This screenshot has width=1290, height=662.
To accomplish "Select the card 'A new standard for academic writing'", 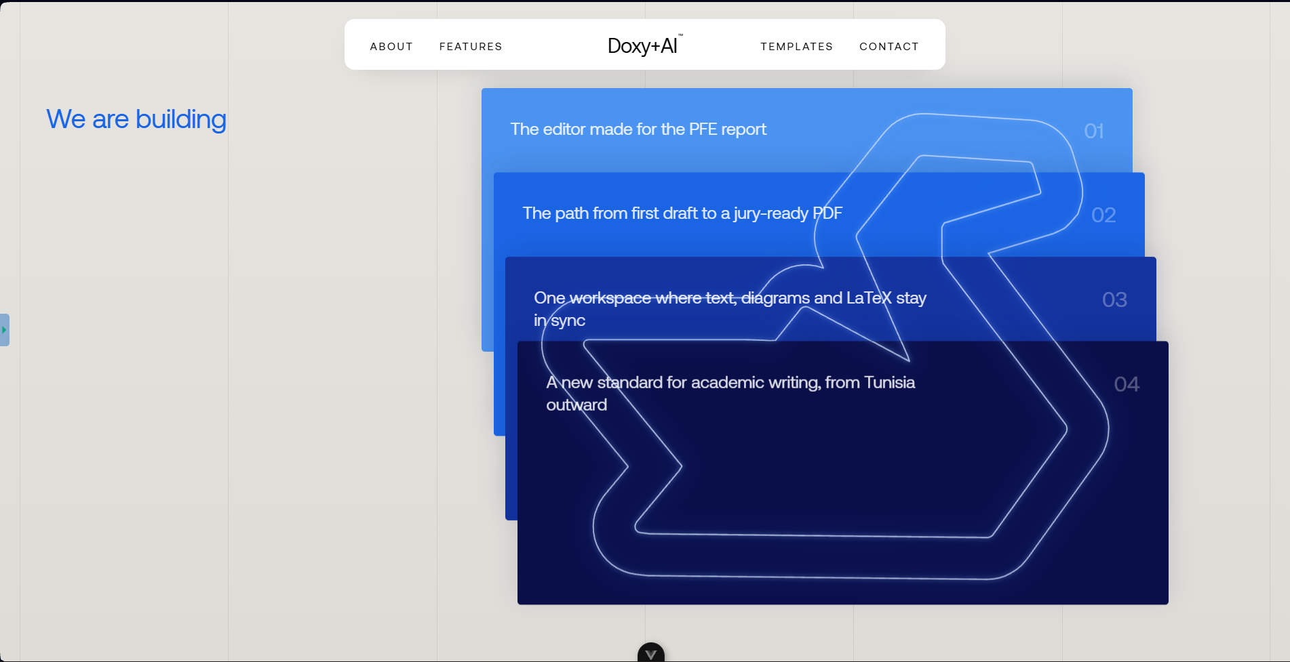I will point(843,473).
